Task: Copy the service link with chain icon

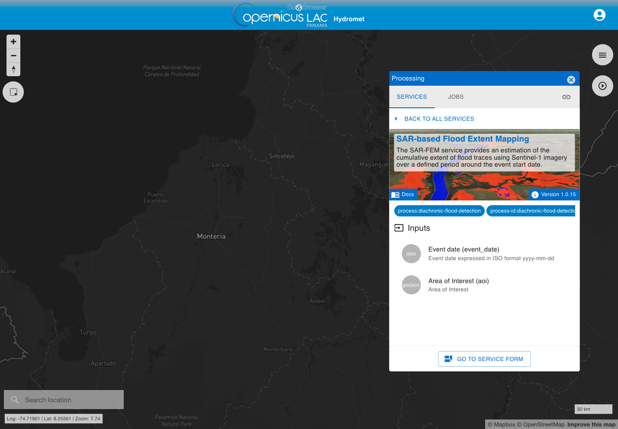Action: (x=566, y=97)
